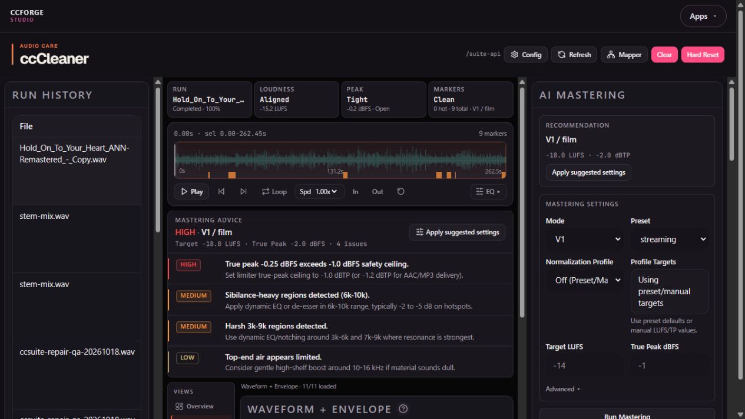Viewport: 745px width, 419px height.
Task: Skip to start of the track
Action: (x=221, y=192)
